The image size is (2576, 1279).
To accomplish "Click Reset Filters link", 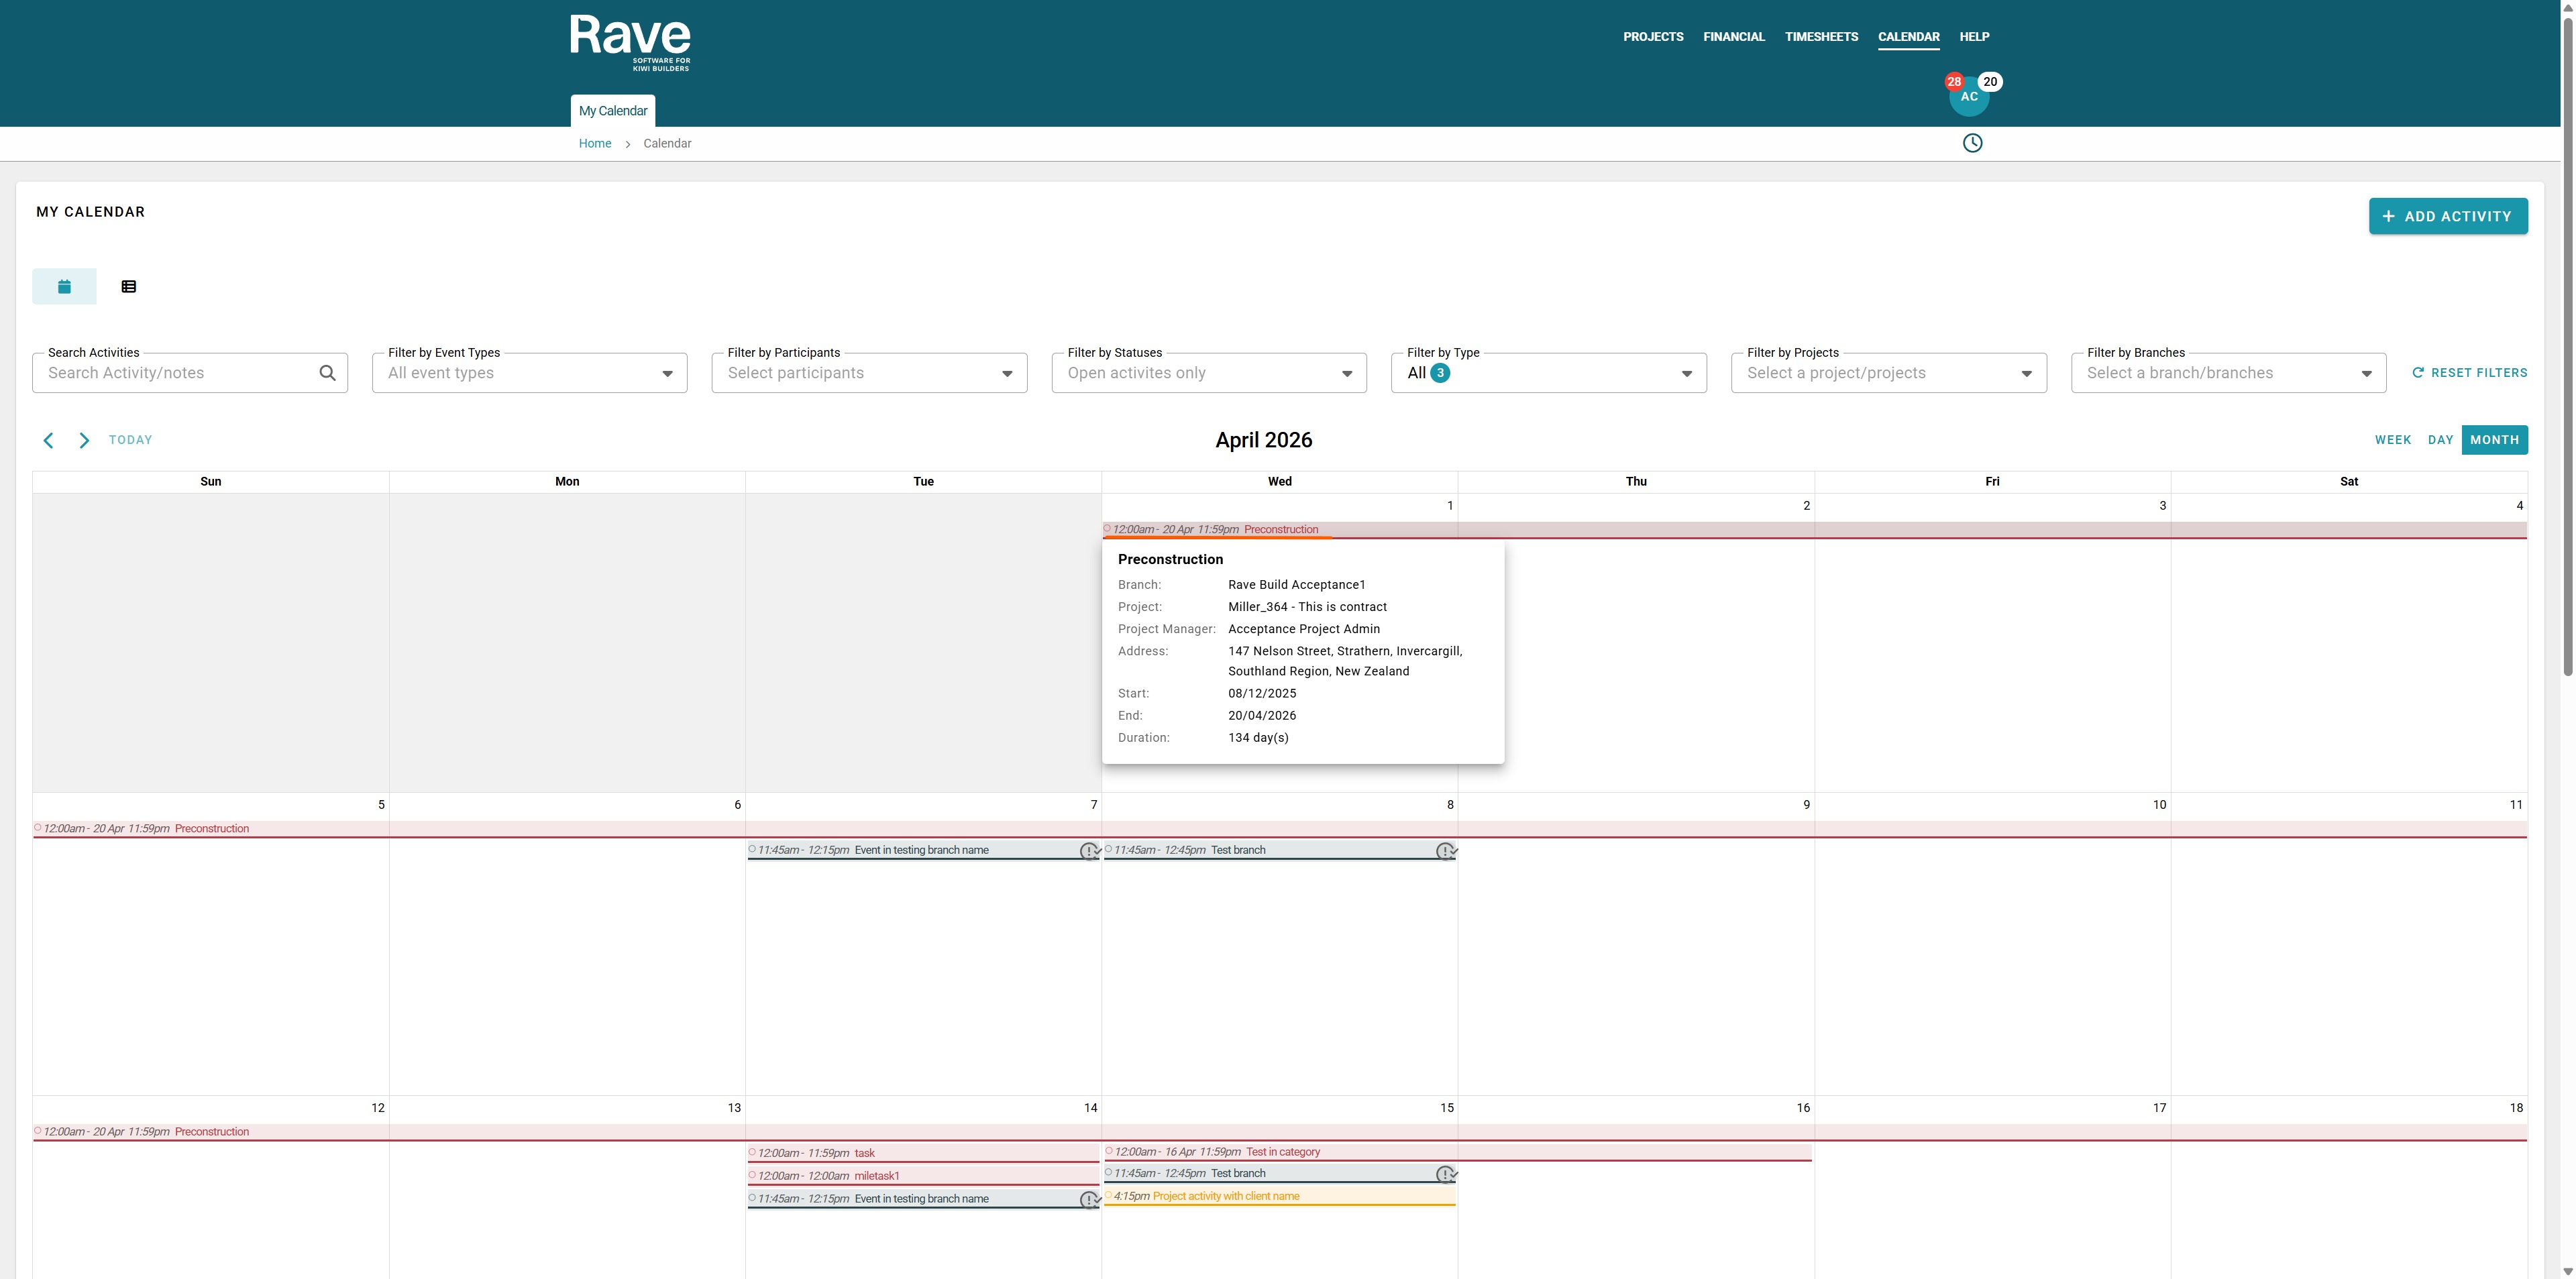I will tap(2469, 373).
